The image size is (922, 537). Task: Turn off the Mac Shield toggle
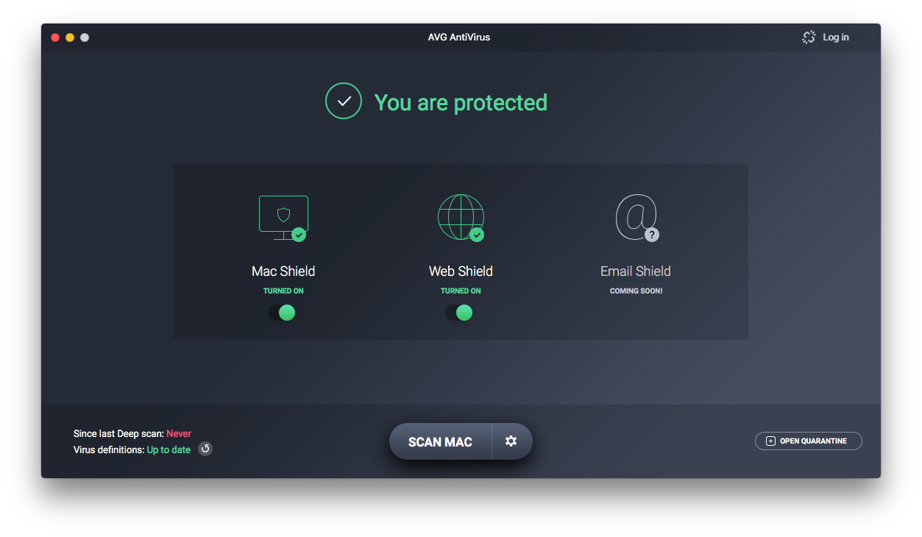(x=282, y=313)
